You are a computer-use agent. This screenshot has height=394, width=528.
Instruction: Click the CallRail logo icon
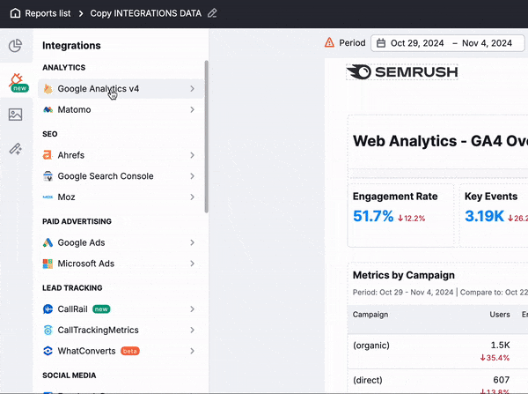tap(48, 309)
